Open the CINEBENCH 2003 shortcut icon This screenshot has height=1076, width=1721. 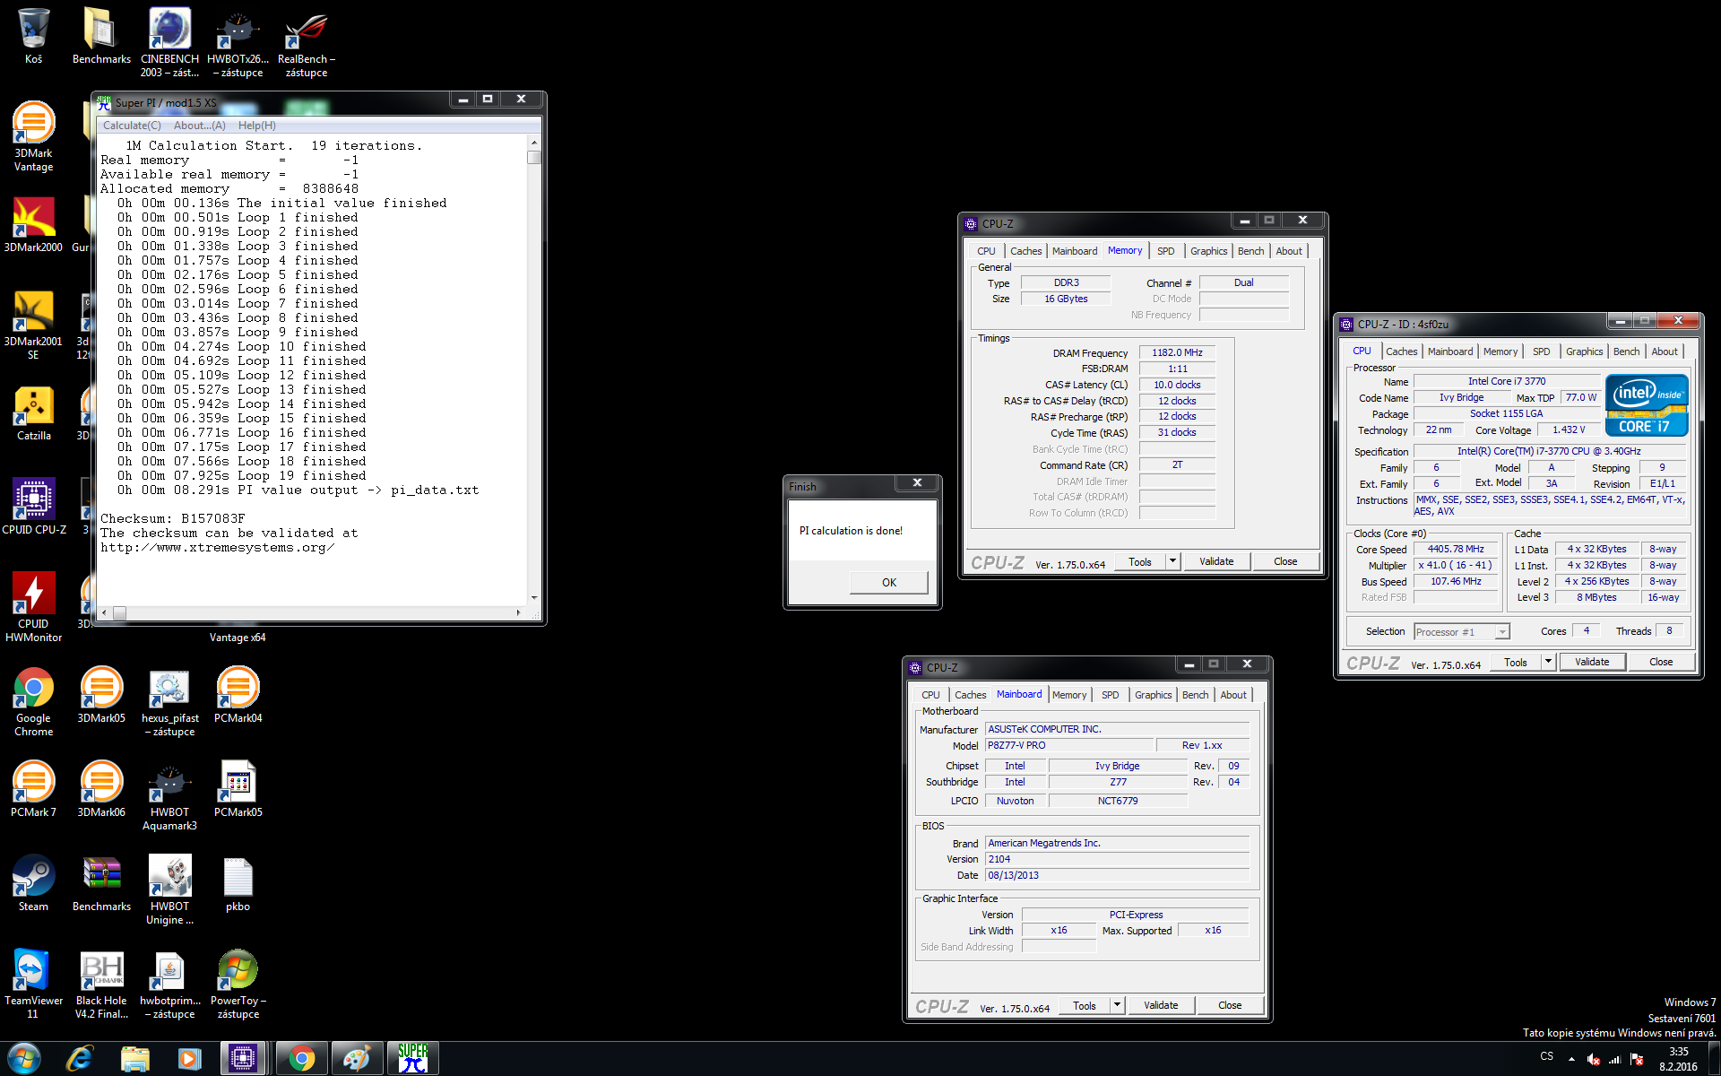pos(169,41)
